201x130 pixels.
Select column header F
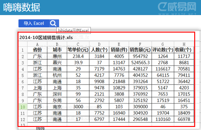point(140,44)
